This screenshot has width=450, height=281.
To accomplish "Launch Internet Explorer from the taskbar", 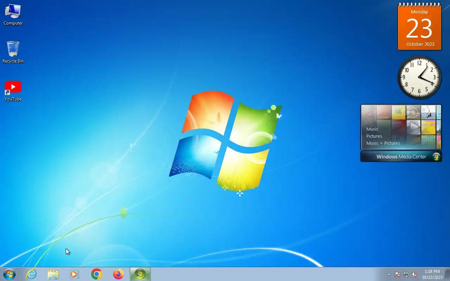I will point(32,274).
